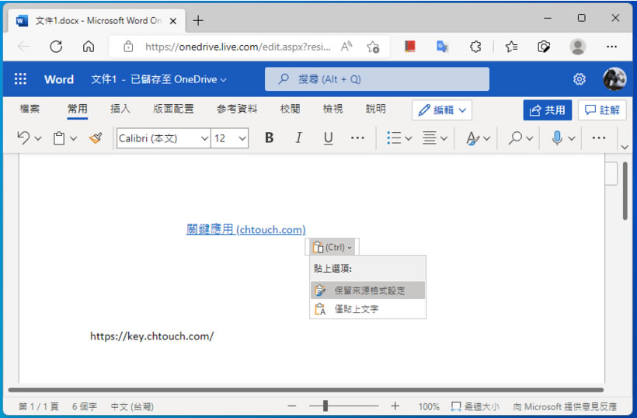Open the 關鍵應用 (chtouch.com) hyperlink
The height and width of the screenshot is (418, 637).
click(x=245, y=229)
